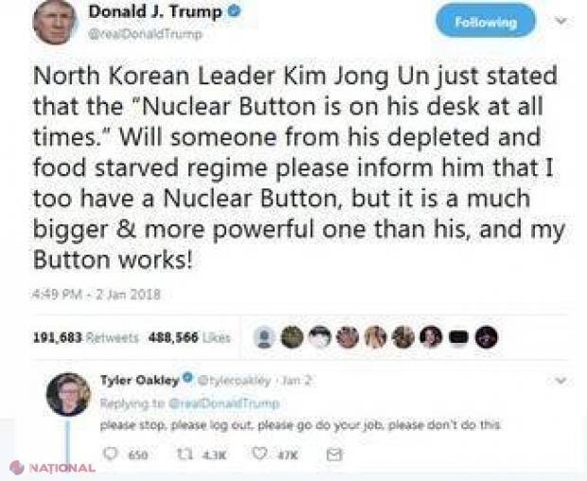Toggle the Following button
This screenshot has height=481, width=587.
point(486,22)
